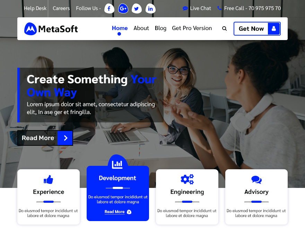Click the chat bubbles icon on Advisory card
Screen dimensions: 305x228
[256, 179]
